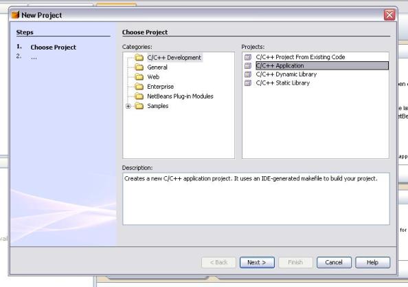Open Help for the wizard

click(372, 262)
